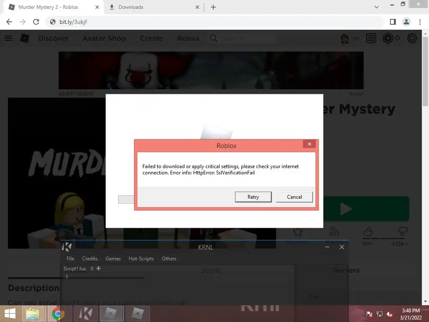The image size is (429, 322).
Task: Open the second Roblox taskbar icon
Action: point(137,314)
